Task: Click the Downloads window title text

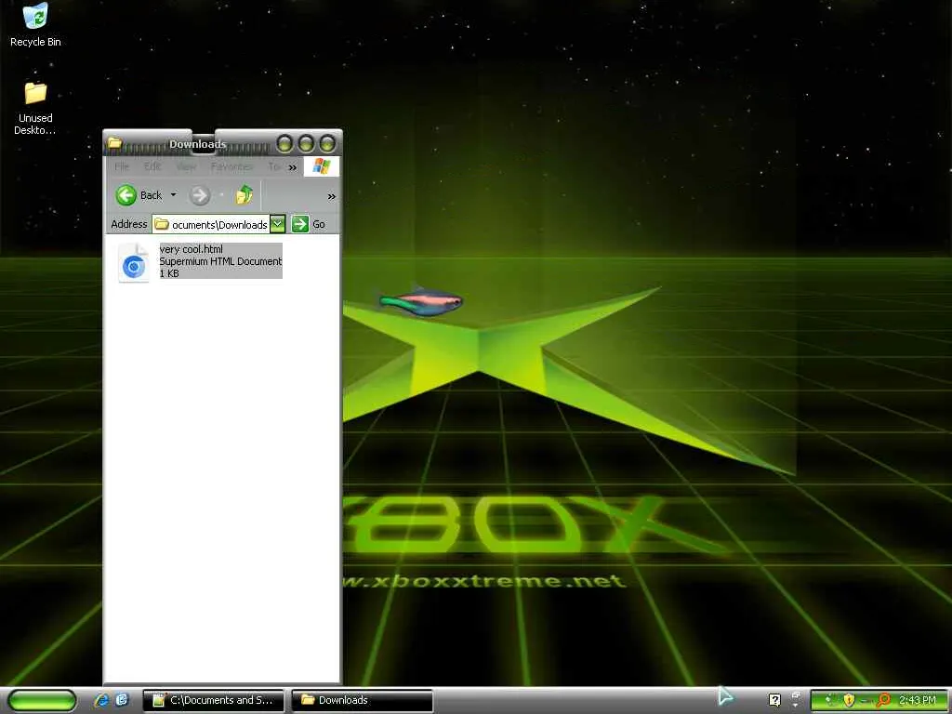Action: 197,144
